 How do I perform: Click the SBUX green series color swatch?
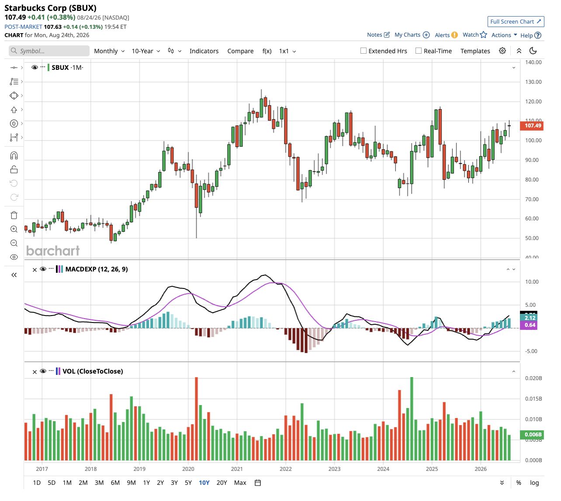click(x=48, y=67)
